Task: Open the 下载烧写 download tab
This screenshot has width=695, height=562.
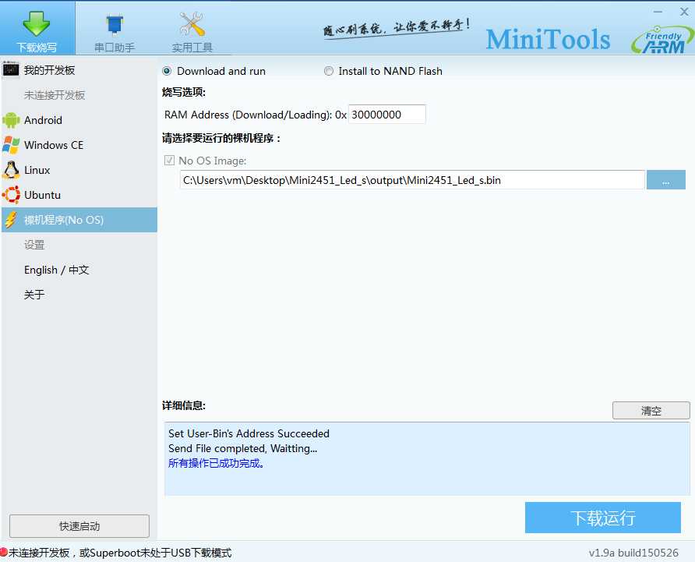Action: point(37,28)
